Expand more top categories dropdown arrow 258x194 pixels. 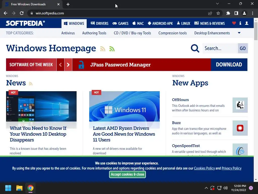(x=239, y=33)
